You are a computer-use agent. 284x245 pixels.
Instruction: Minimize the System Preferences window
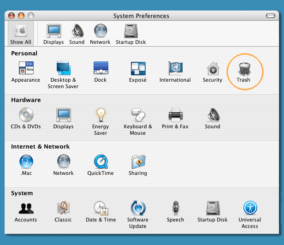tap(21, 16)
